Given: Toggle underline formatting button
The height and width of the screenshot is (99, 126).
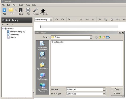Looking at the screenshot, I should (81, 20).
